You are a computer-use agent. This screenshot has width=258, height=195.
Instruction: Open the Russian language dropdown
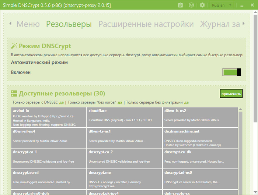[222, 5]
